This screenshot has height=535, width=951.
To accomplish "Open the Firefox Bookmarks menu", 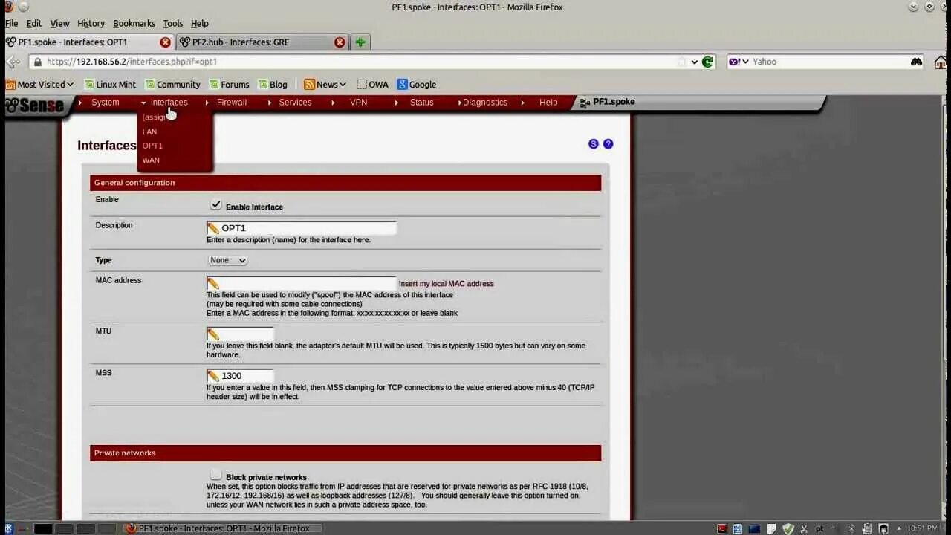I will click(x=134, y=23).
